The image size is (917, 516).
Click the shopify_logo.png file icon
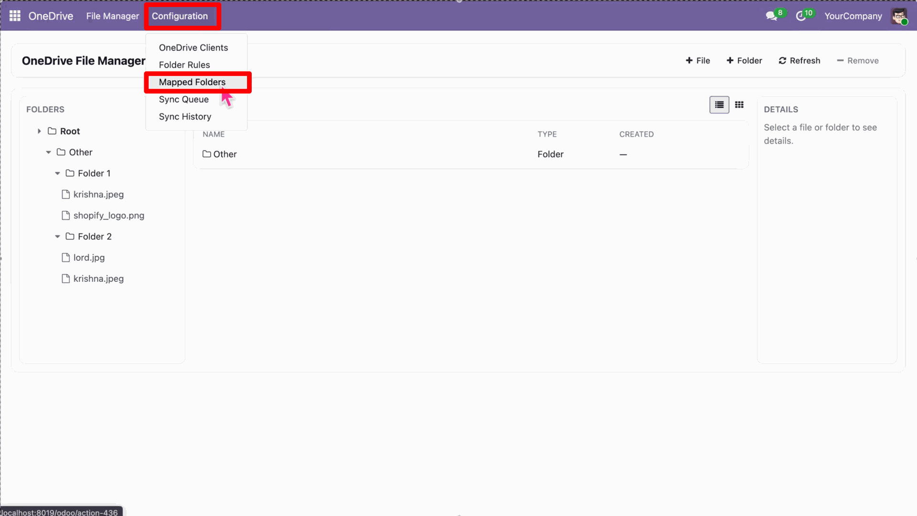66,216
